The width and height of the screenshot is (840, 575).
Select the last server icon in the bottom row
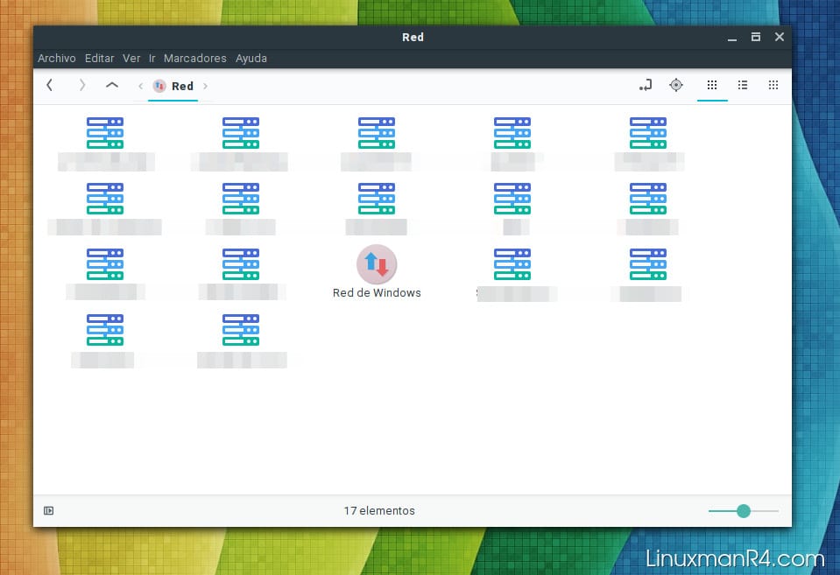pyautogui.click(x=241, y=330)
